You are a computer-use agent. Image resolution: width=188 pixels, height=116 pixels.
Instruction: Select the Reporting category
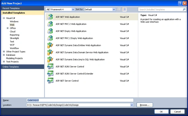14,35
